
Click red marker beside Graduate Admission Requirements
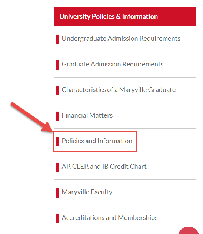(57, 65)
